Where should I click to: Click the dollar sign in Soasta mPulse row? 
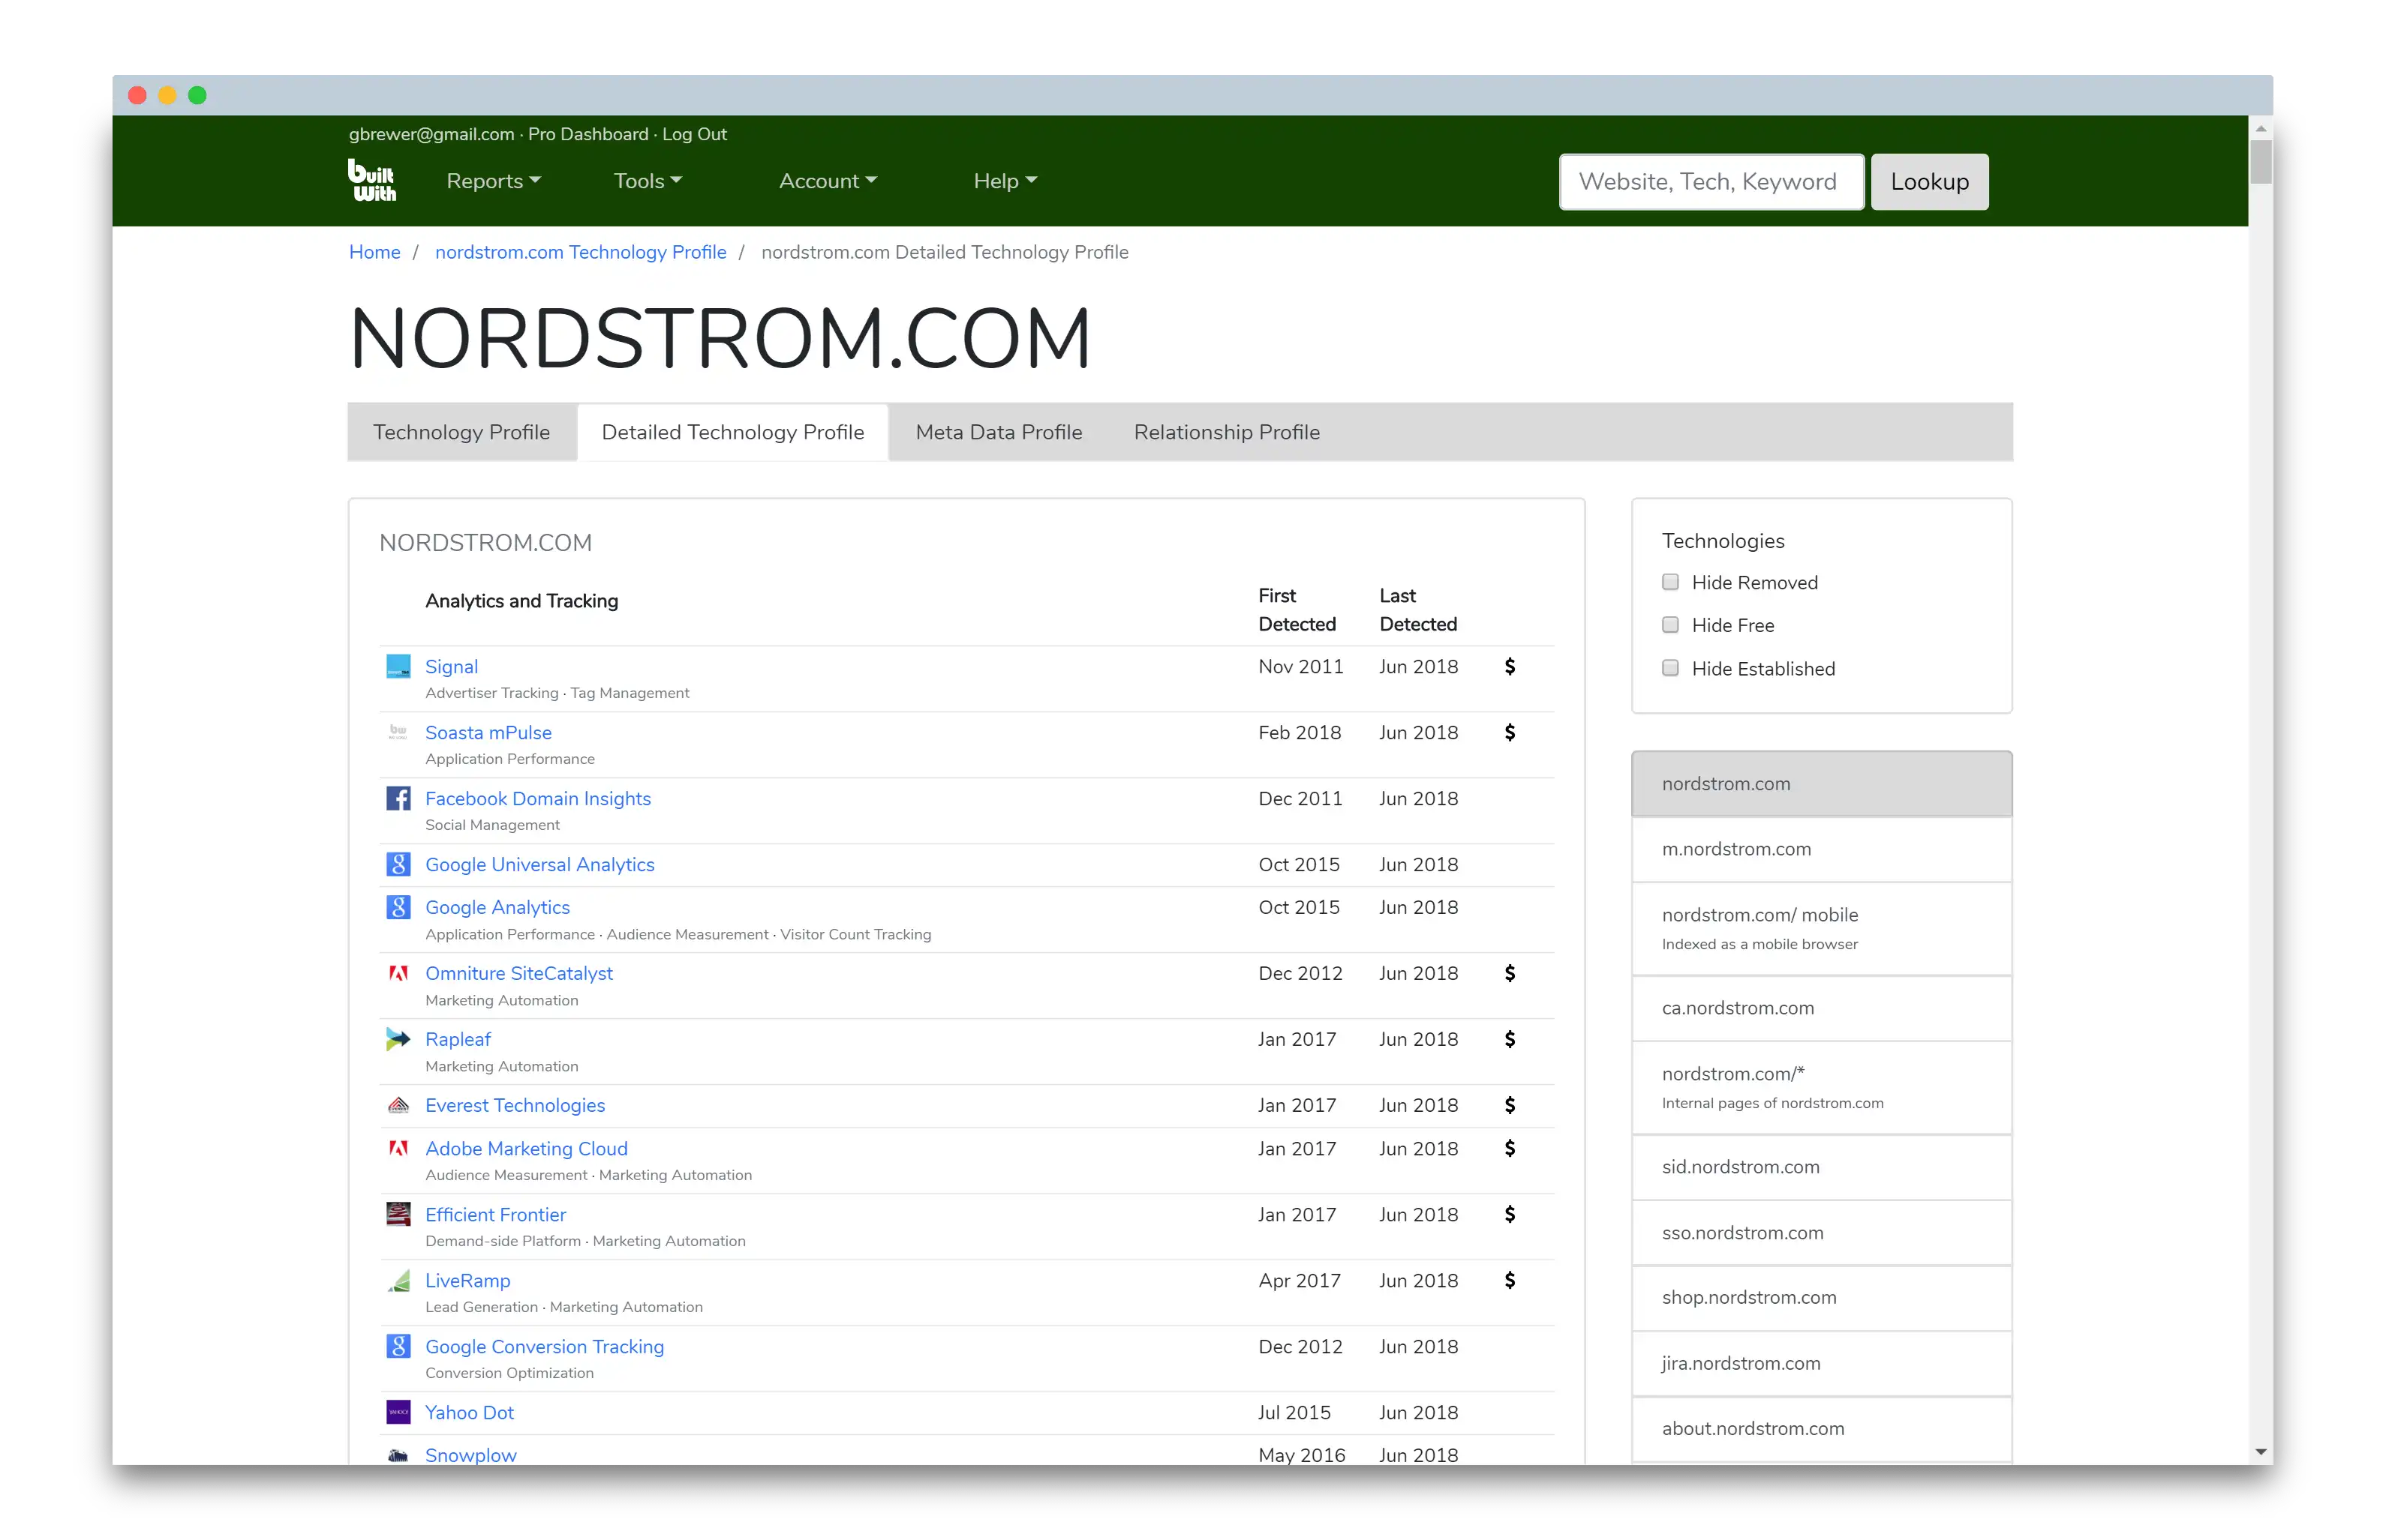(x=1510, y=732)
